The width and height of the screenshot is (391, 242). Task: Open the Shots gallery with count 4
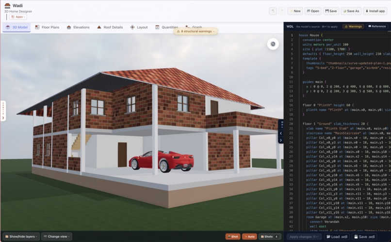(270, 237)
